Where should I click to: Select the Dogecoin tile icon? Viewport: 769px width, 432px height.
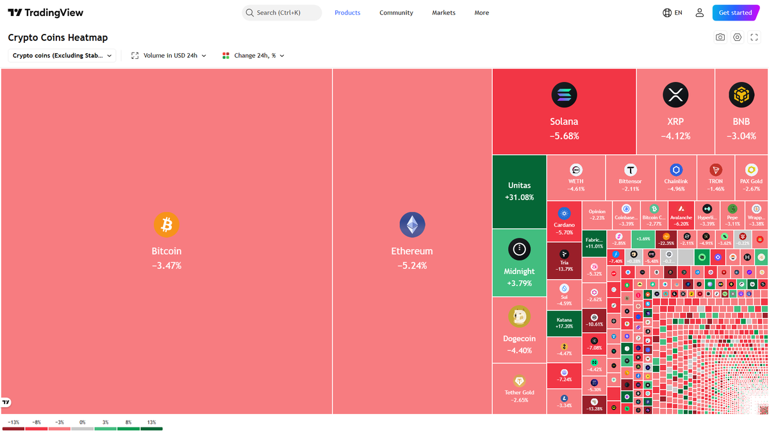[519, 316]
